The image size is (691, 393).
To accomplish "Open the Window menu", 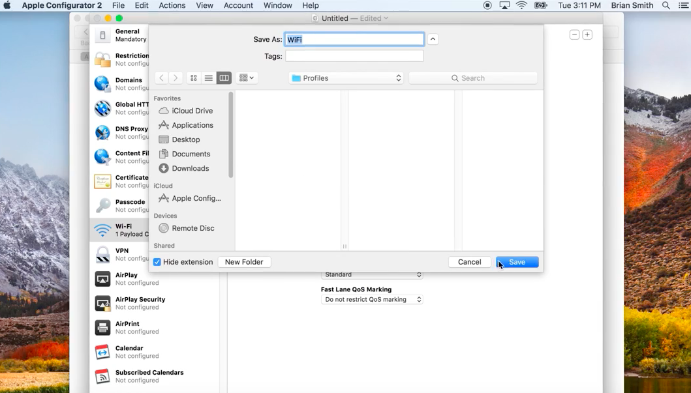I will pyautogui.click(x=277, y=5).
